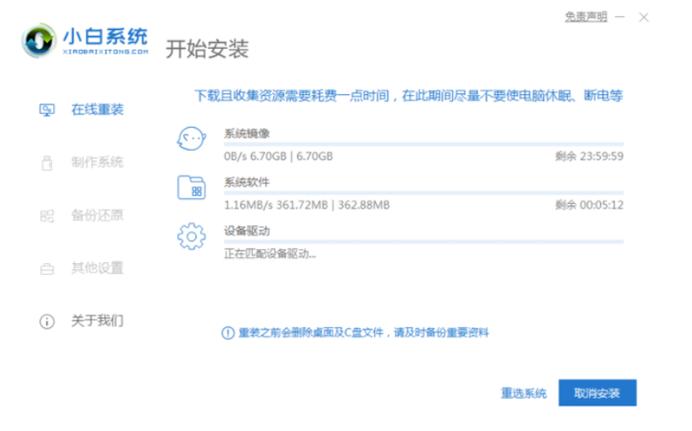This screenshot has width=692, height=431.
Task: Switch to the 制作系统 tab
Action: [x=97, y=162]
